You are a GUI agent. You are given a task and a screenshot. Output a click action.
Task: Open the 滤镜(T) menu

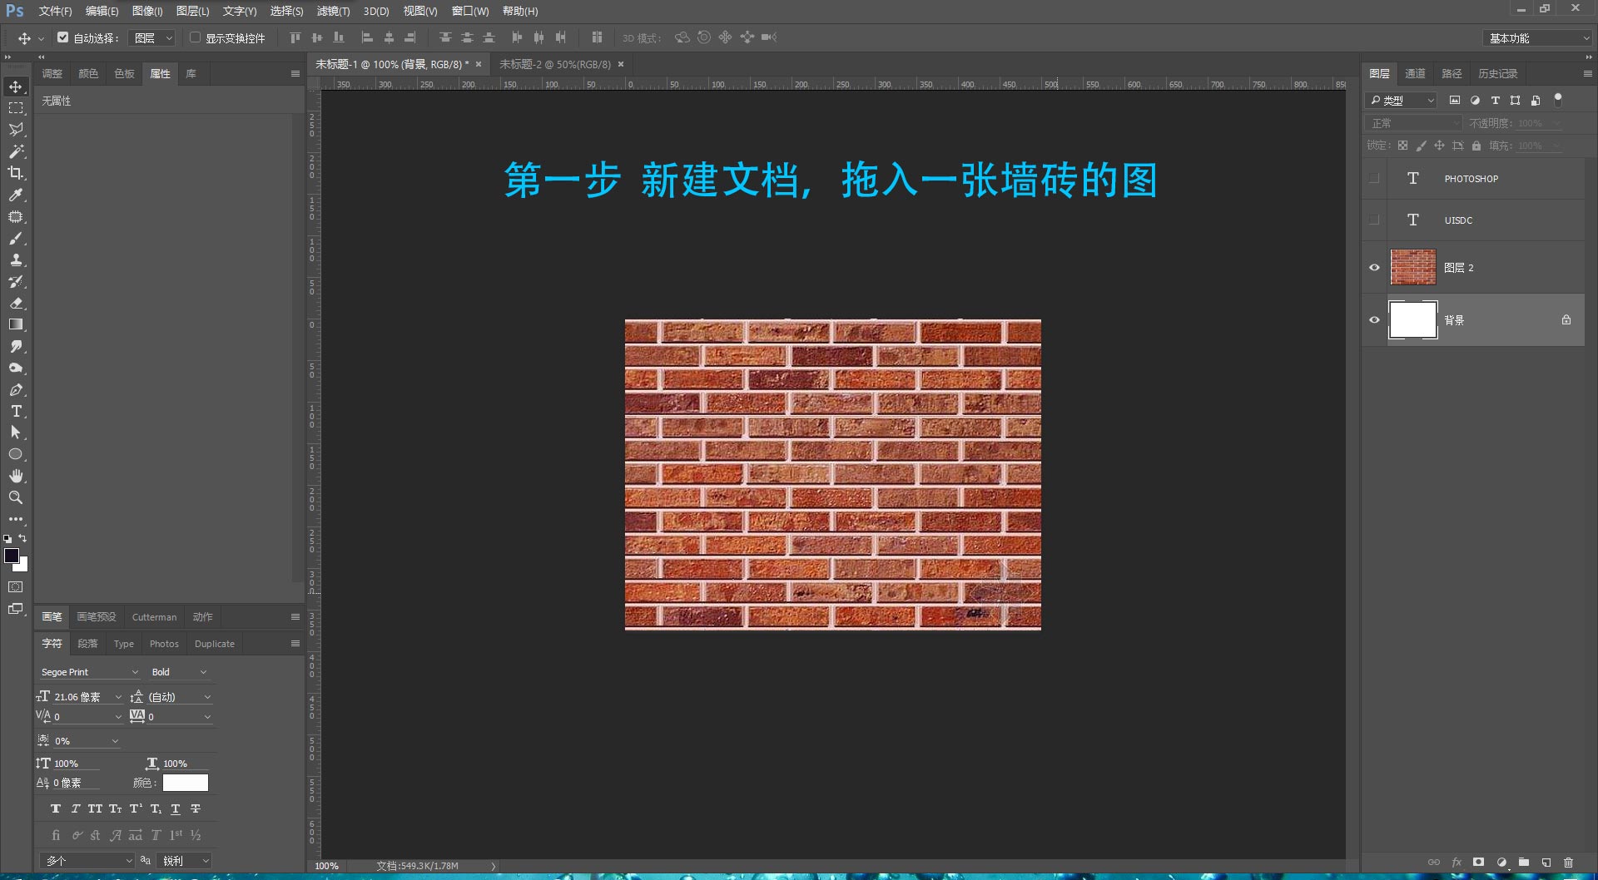click(333, 11)
